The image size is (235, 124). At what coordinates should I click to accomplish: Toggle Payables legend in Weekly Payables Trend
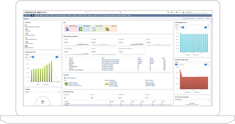click(188, 55)
